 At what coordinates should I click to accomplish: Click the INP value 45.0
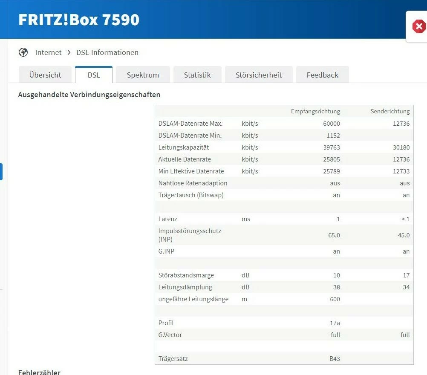[404, 235]
